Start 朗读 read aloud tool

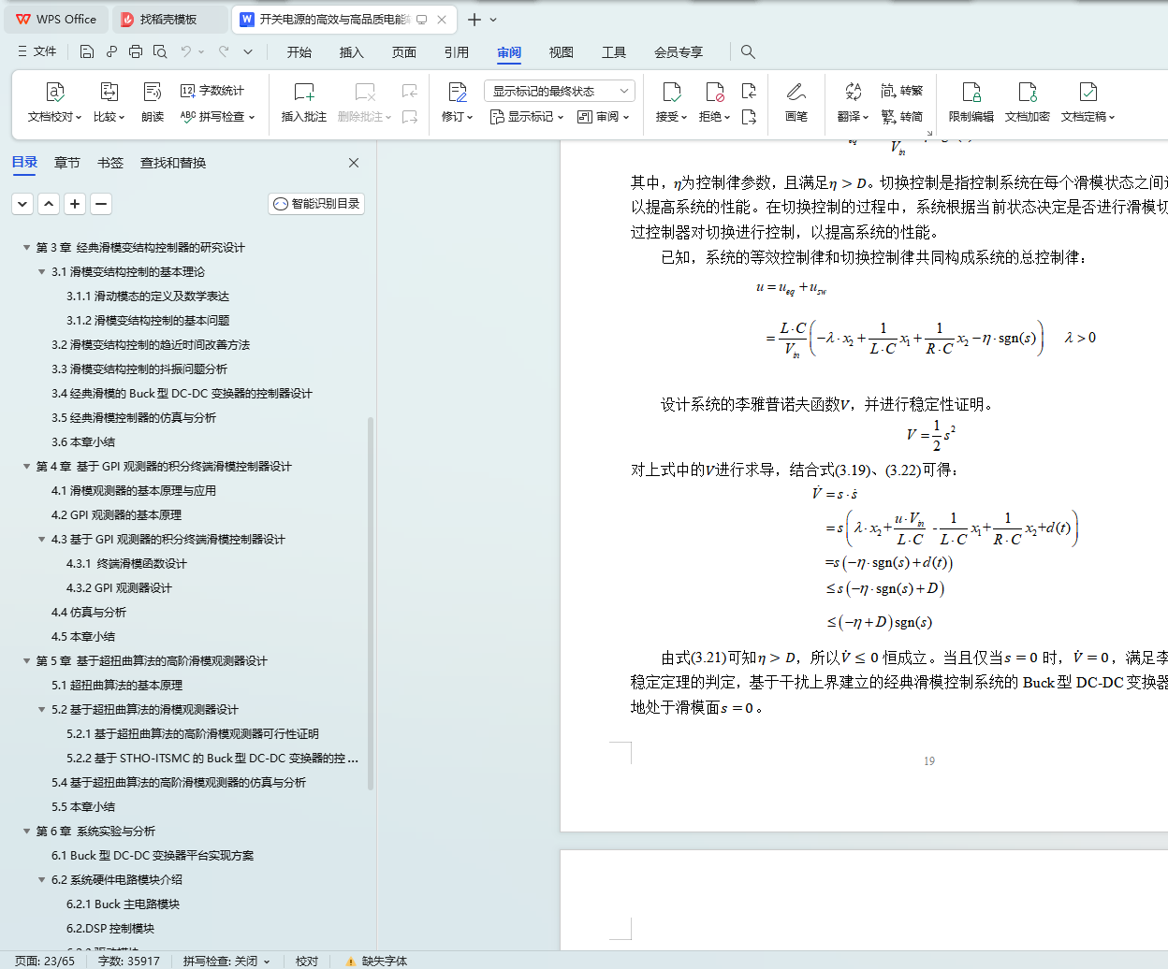tap(153, 103)
